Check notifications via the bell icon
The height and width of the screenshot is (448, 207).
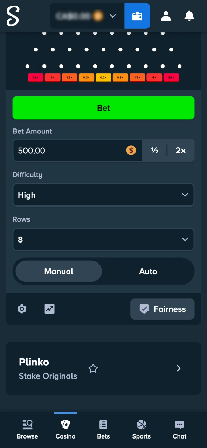[x=189, y=16]
